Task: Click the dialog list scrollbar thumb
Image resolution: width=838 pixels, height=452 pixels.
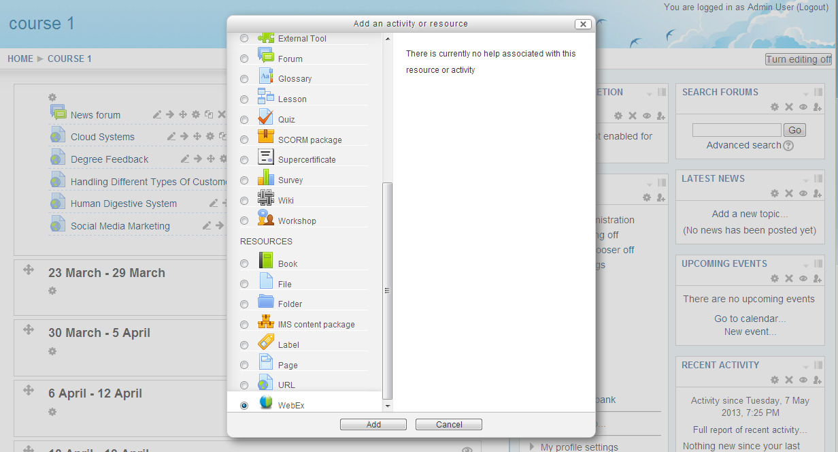Action: click(388, 291)
